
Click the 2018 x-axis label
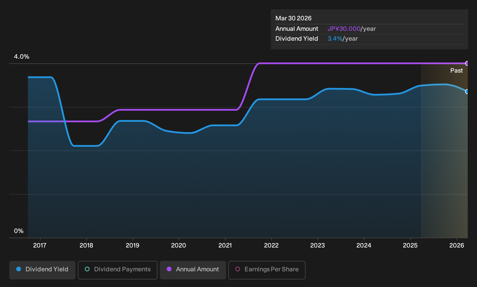86,245
